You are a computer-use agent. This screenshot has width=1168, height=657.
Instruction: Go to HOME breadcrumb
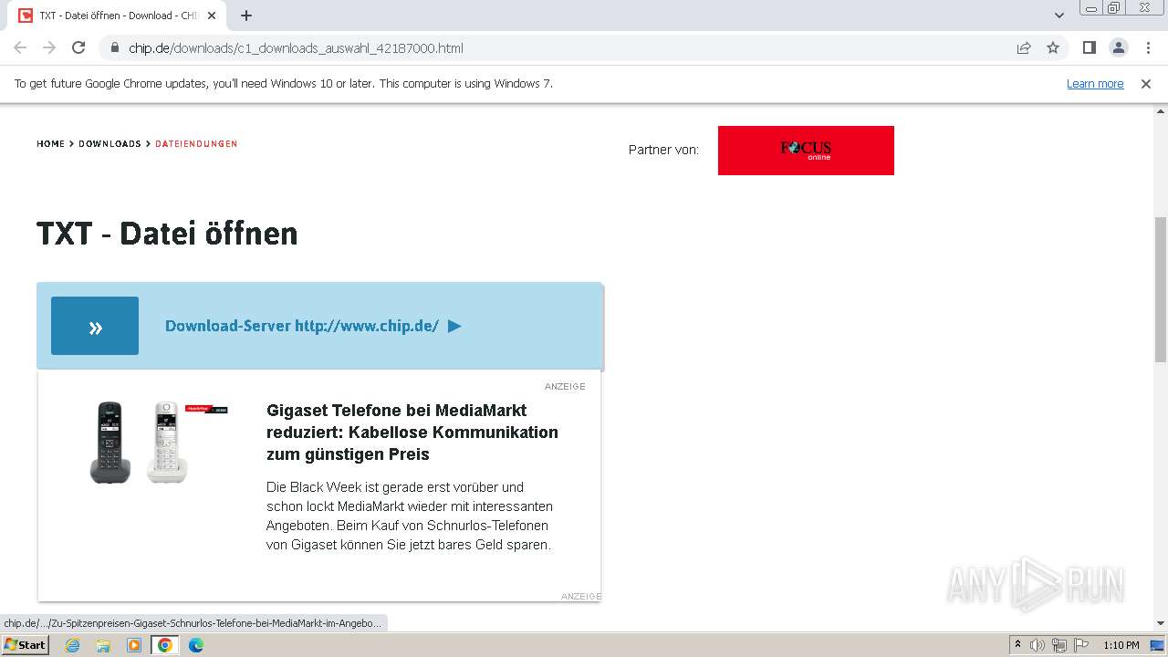pos(50,143)
